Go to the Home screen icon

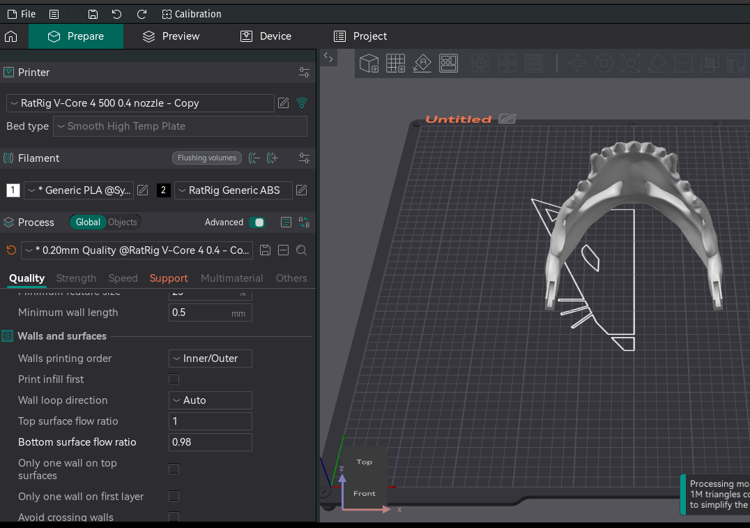[x=11, y=36]
